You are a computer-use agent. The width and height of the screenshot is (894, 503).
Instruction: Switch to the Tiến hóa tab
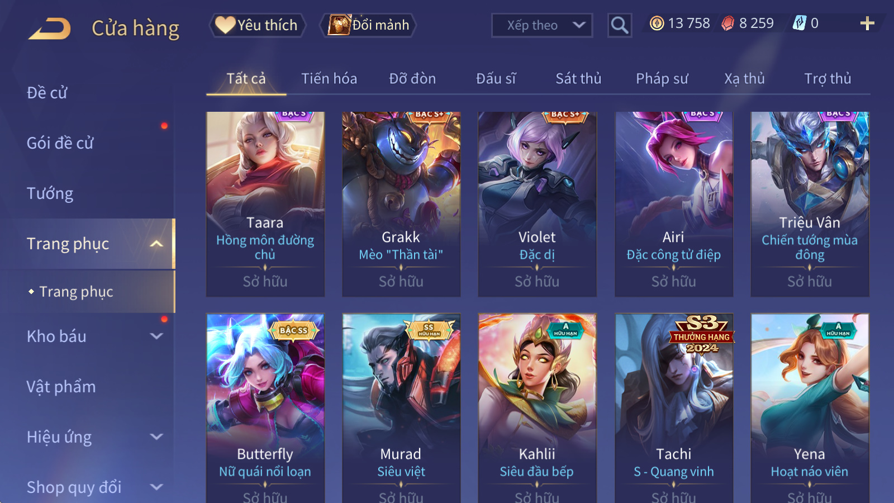[329, 79]
